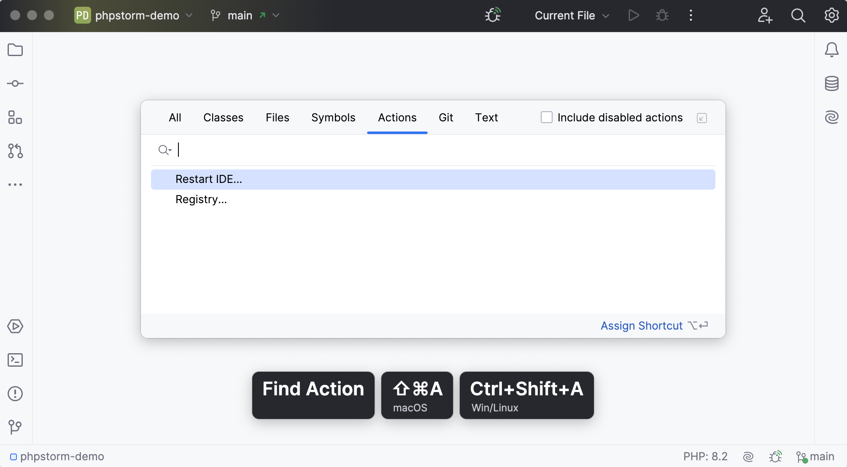Open the Structure tool window

15,117
